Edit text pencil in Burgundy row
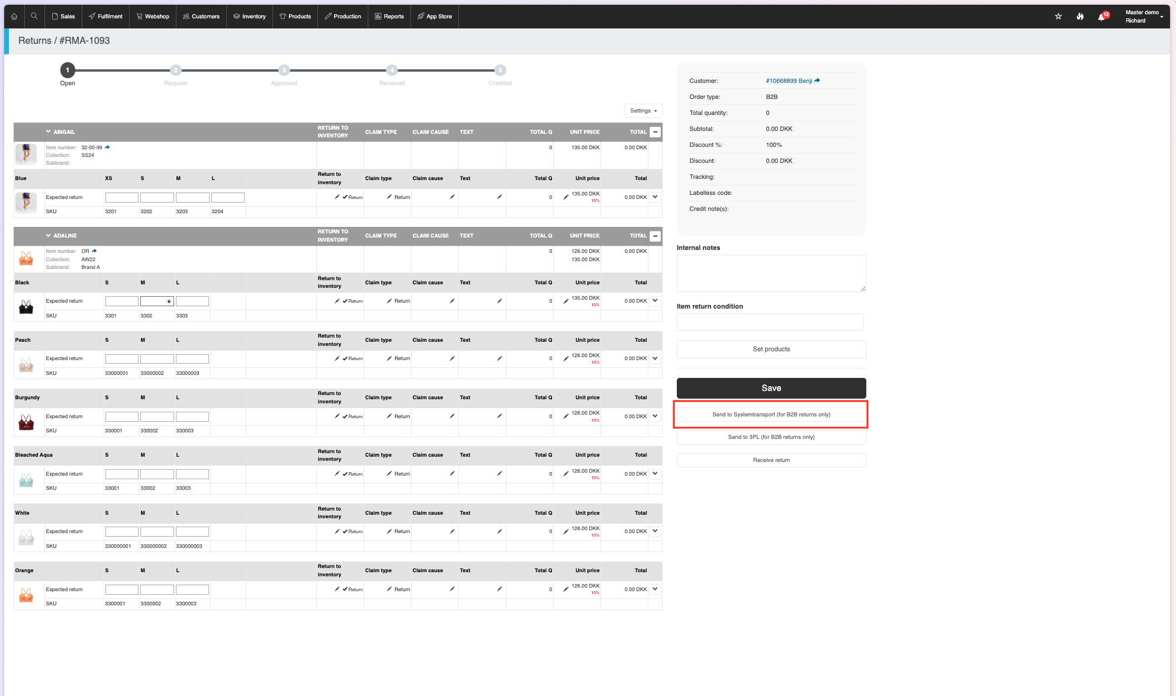Image resolution: width=1176 pixels, height=696 pixels. 499,416
